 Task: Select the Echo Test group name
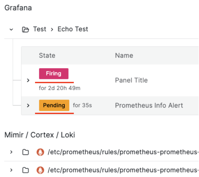(73, 29)
